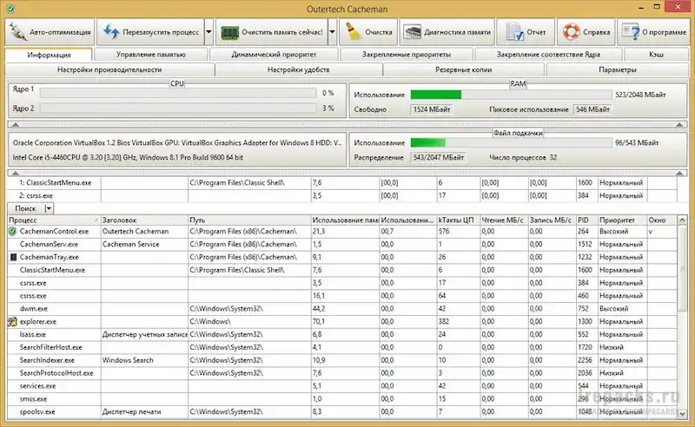Open the Управление памятью tab
This screenshot has width=695, height=427.
pos(150,55)
